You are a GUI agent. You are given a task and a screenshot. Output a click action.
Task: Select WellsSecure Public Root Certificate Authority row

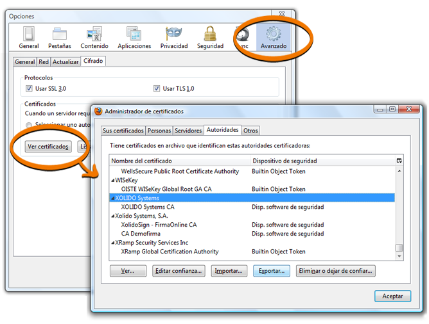tap(252, 171)
